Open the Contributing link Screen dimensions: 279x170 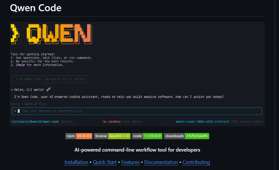coord(196,162)
